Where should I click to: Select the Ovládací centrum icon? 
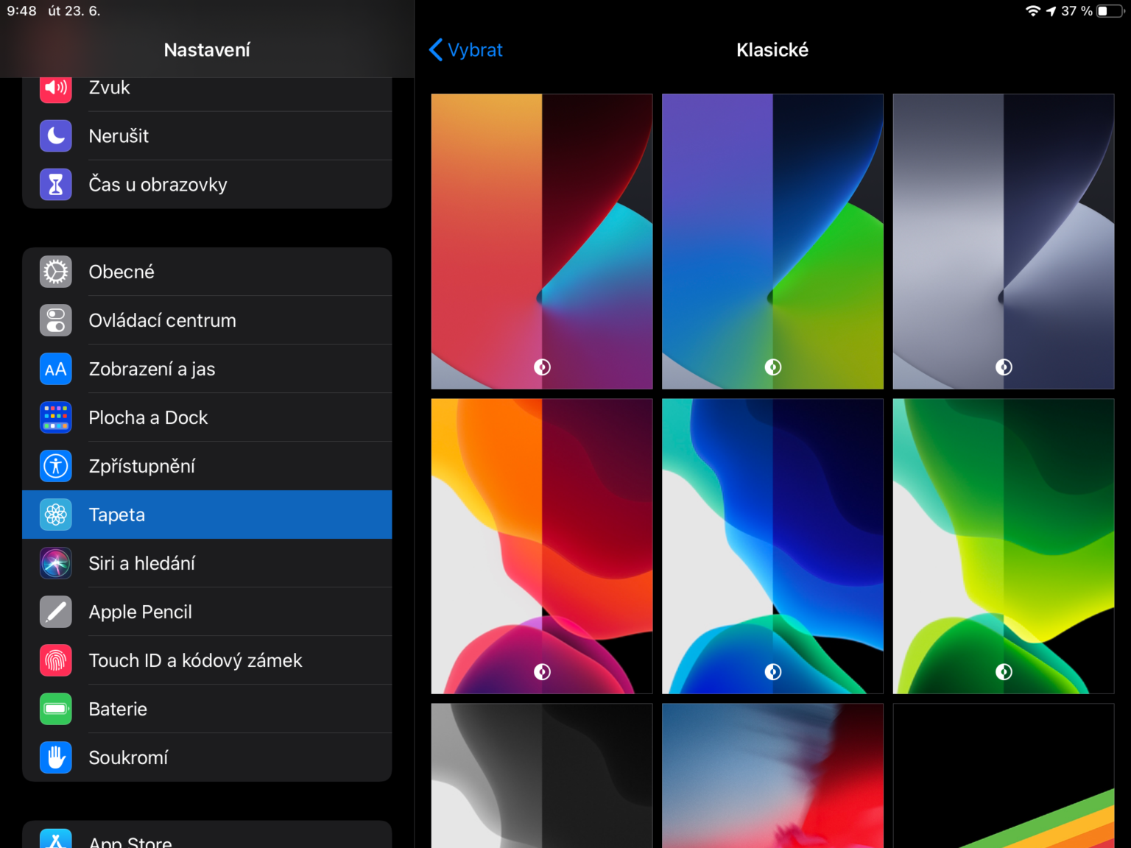[55, 320]
